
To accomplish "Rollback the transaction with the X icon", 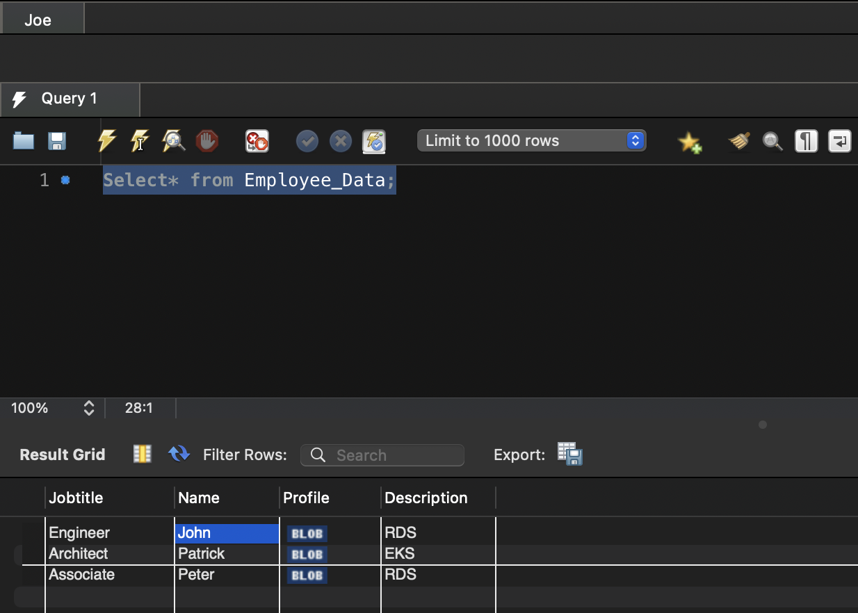I will 341,140.
